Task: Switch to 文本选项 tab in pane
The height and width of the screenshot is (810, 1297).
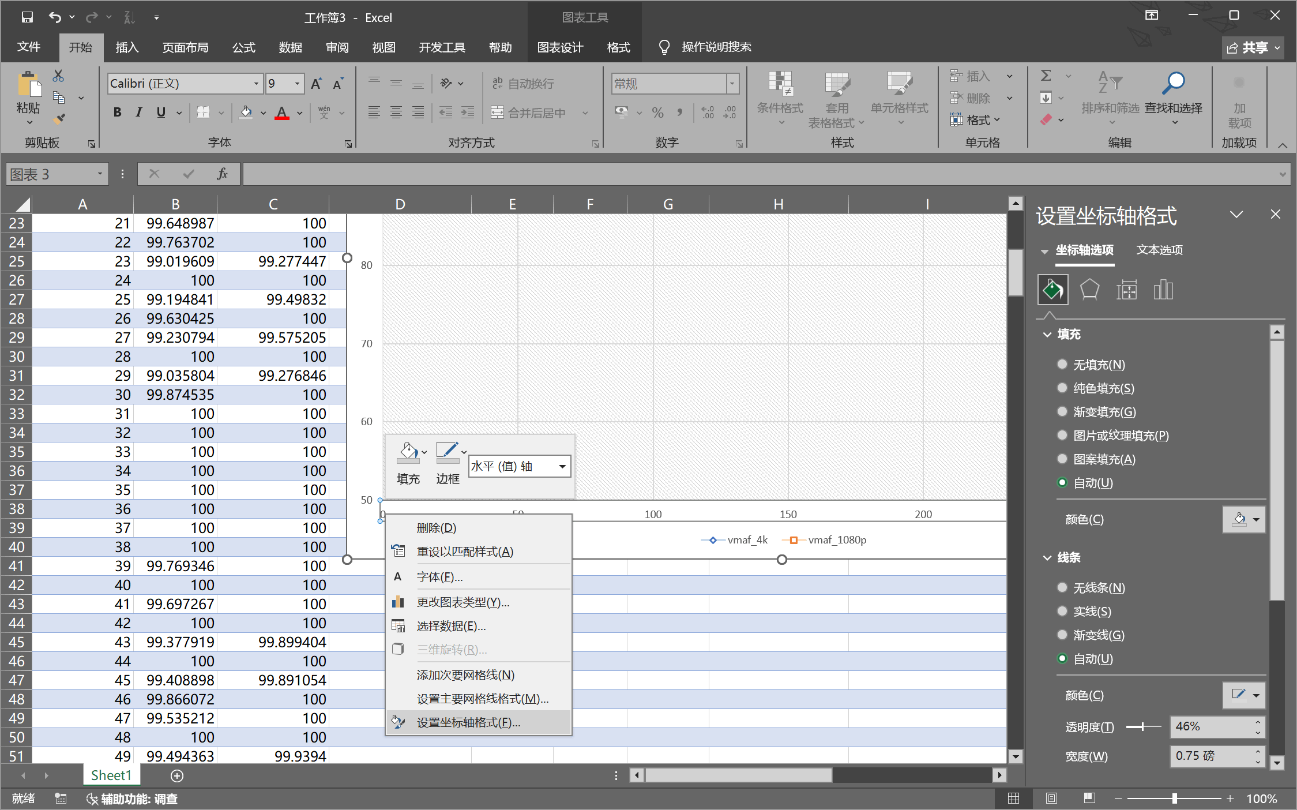Action: (1159, 250)
